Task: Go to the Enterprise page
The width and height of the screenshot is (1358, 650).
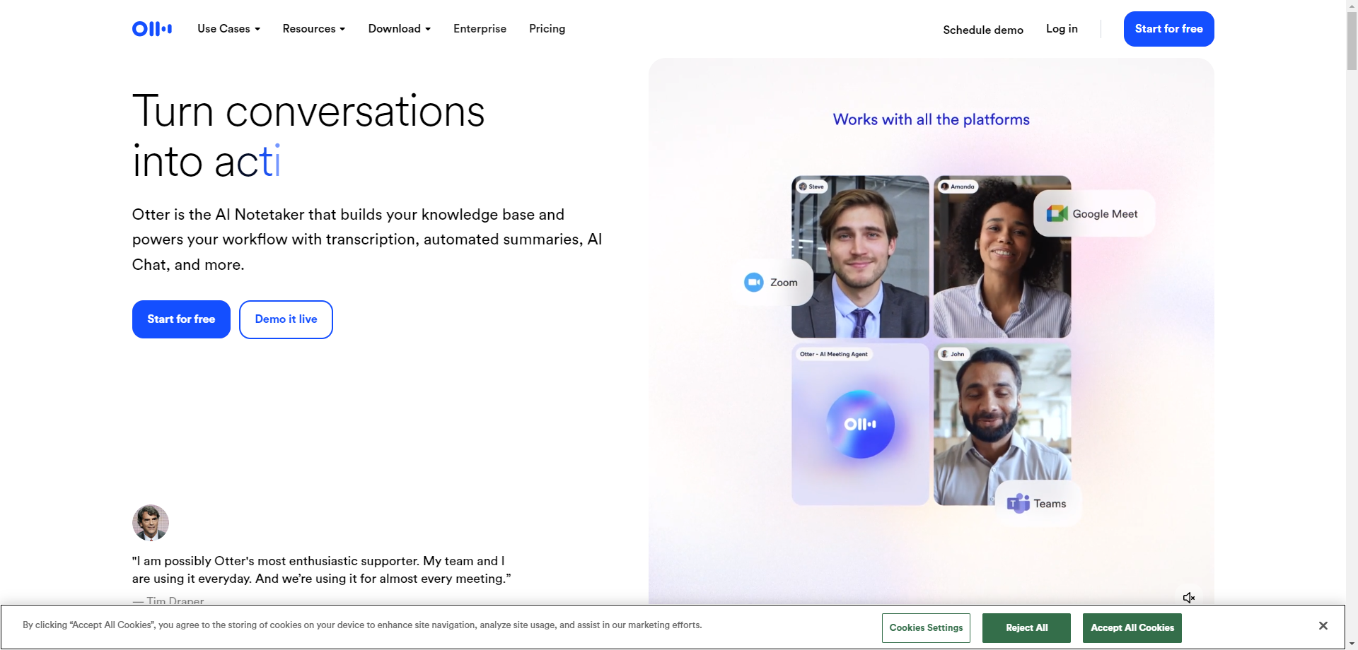Action: pyautogui.click(x=480, y=29)
